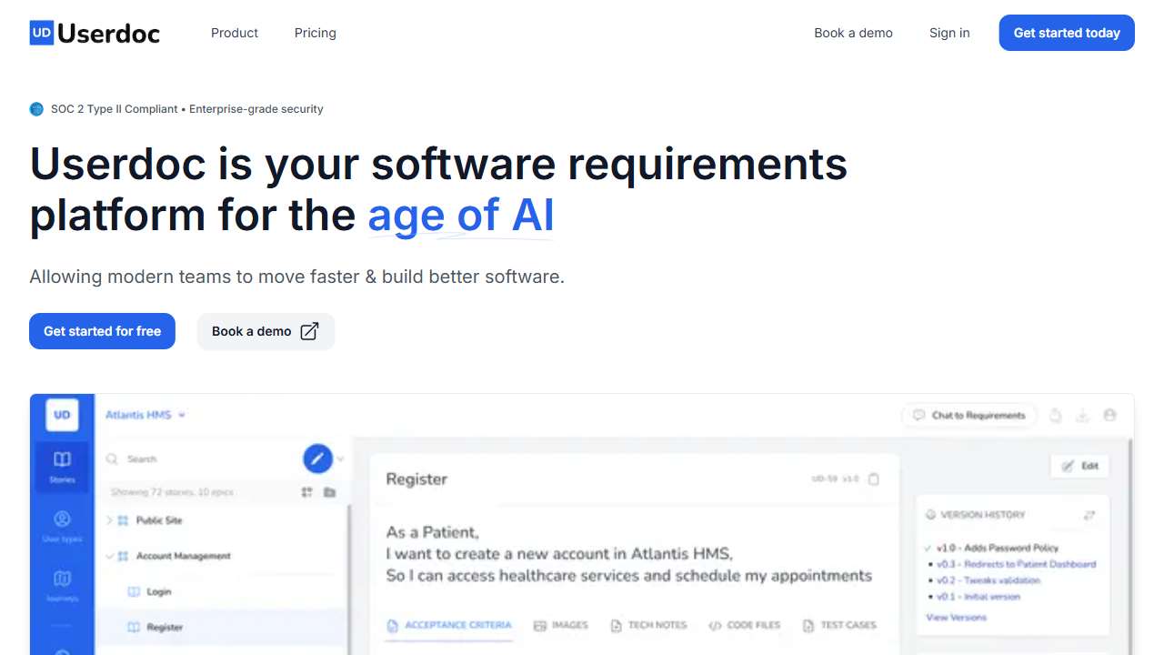Click the compare arrows icon in Version History
This screenshot has width=1164, height=655.
[1089, 515]
